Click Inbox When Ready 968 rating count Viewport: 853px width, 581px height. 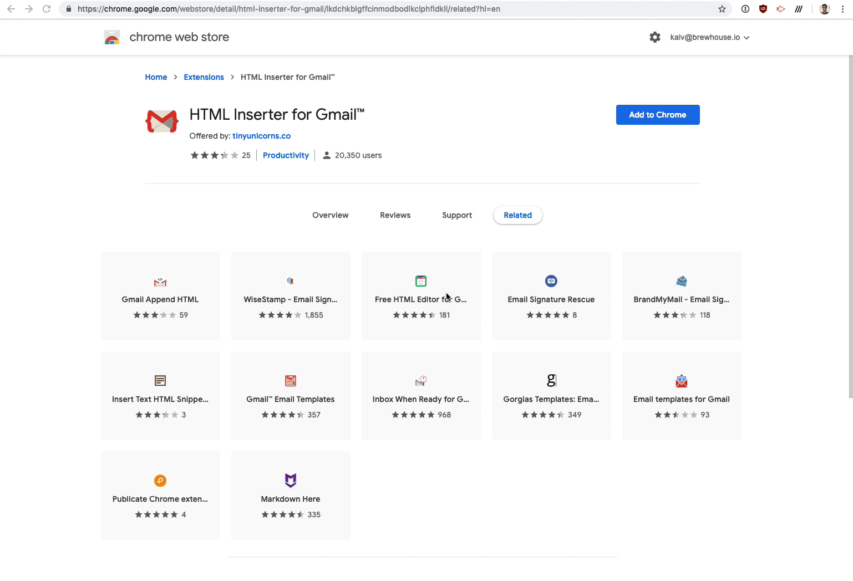pyautogui.click(x=444, y=415)
